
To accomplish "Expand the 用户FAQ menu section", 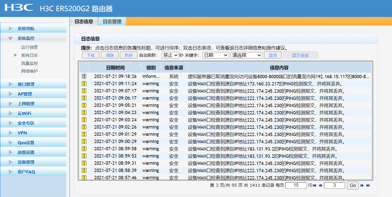I will 33,172.
